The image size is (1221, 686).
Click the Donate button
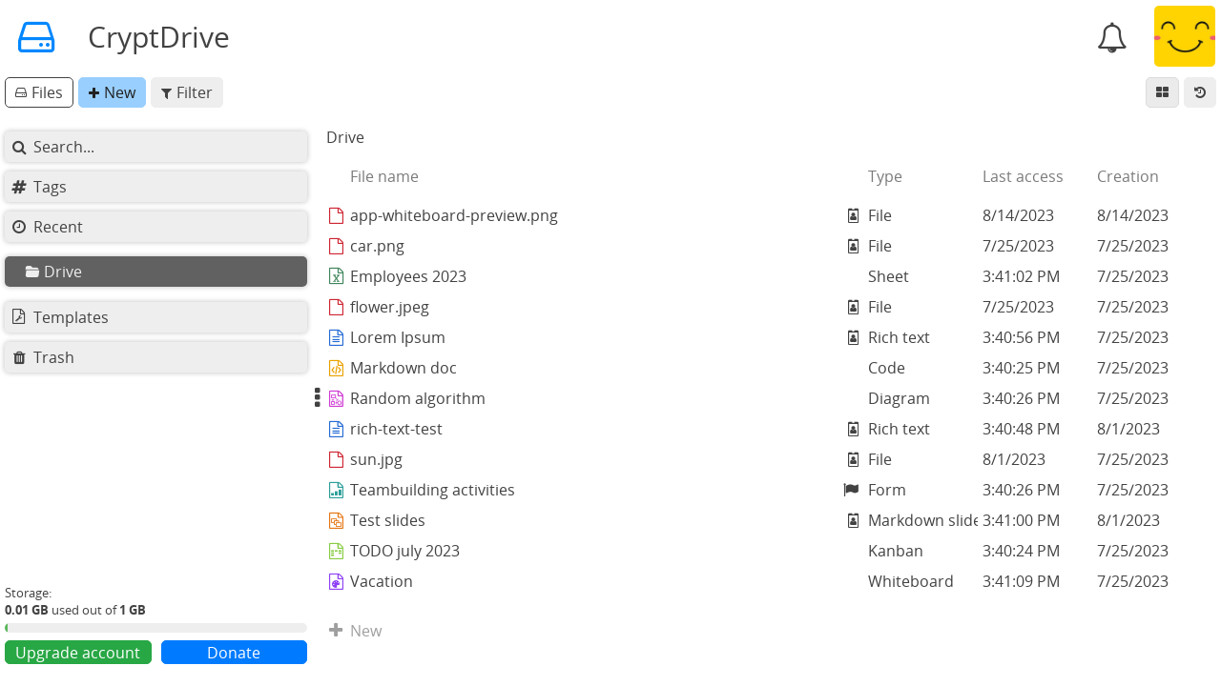(x=234, y=653)
